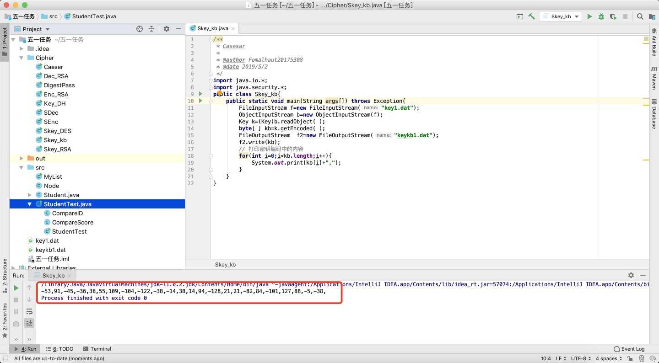This screenshot has height=363, width=659.
Task: Collapse all in the Project panel
Action: tap(152, 29)
